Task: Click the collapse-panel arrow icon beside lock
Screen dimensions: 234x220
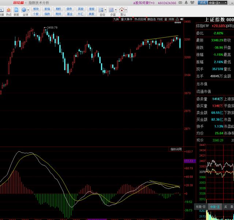Action: (x=181, y=19)
